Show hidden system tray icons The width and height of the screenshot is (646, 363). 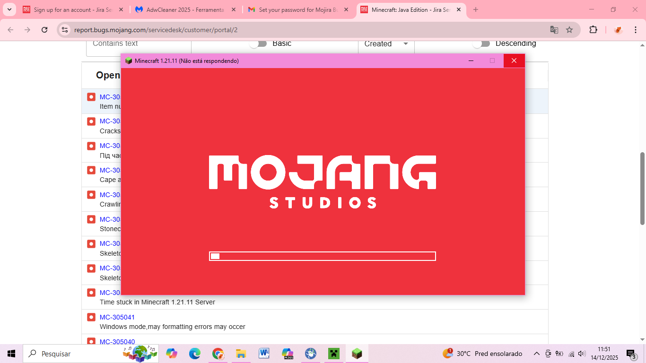tap(536, 354)
